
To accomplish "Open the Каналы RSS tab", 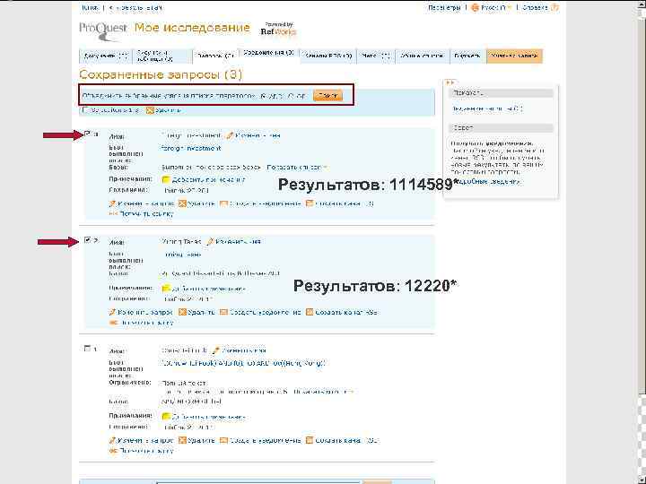I will (328, 56).
